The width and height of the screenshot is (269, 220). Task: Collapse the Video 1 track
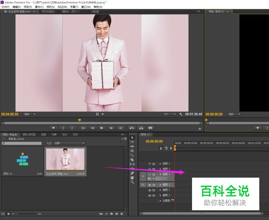click(x=160, y=175)
